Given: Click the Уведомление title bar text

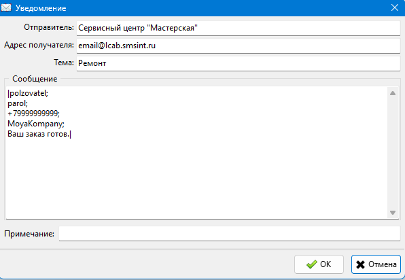Looking at the screenshot, I should (41, 8).
